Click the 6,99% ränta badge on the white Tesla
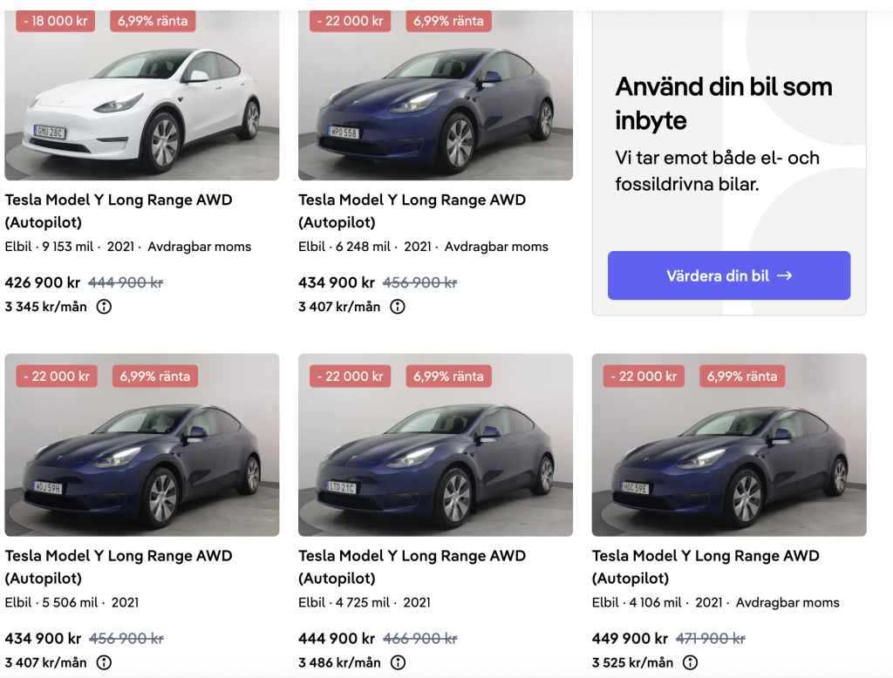Screen dimensions: 893x678 [153, 21]
